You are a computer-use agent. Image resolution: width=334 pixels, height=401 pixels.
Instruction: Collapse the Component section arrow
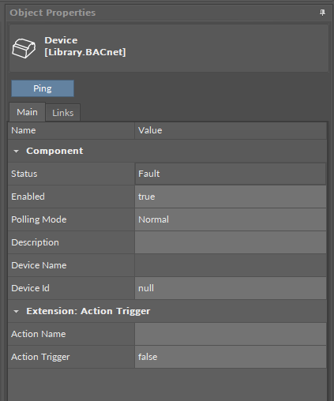coord(16,152)
